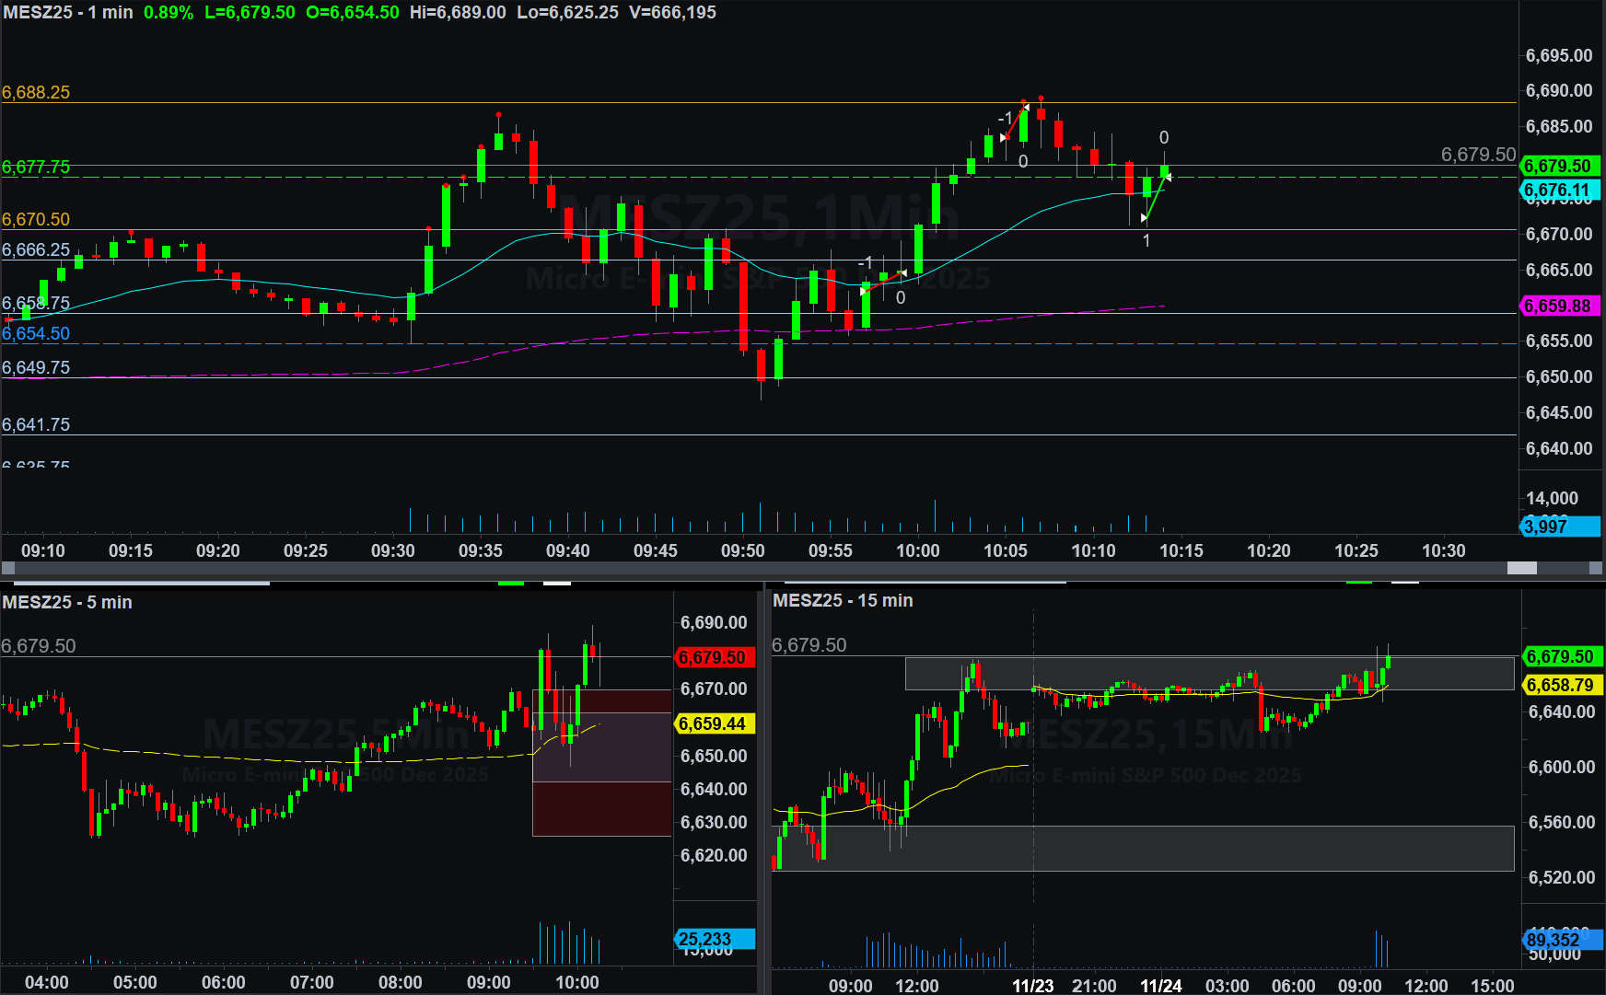Image resolution: width=1606 pixels, height=995 pixels.
Task: Select the MESZ25 - 5 min chart title
Action: [67, 602]
